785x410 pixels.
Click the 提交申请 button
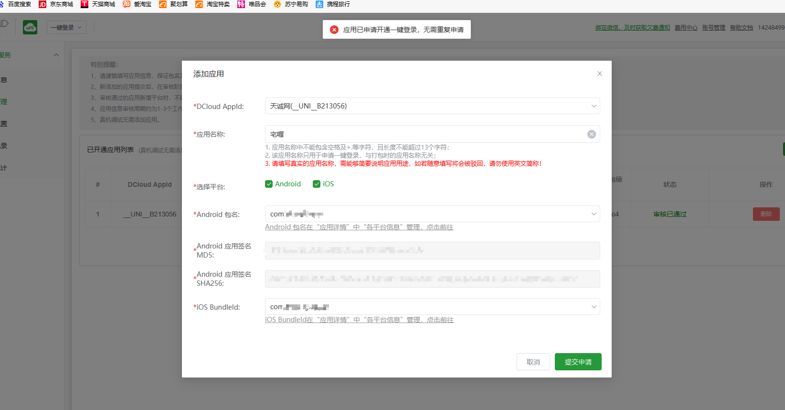(578, 362)
